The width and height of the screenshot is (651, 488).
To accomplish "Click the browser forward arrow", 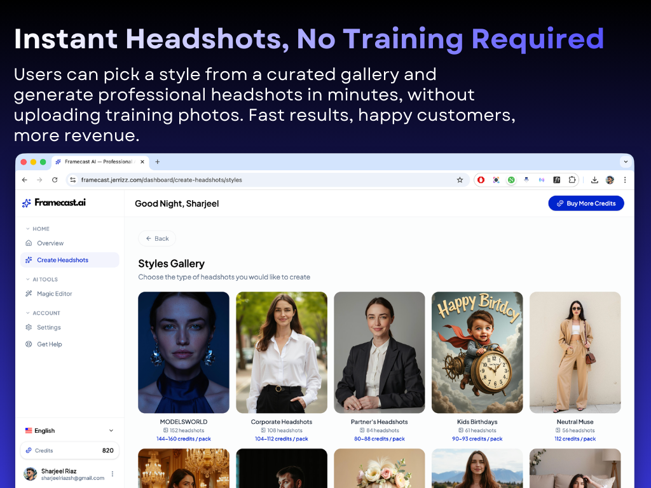I will click(39, 180).
